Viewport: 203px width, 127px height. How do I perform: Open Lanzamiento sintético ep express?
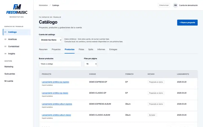56,82
